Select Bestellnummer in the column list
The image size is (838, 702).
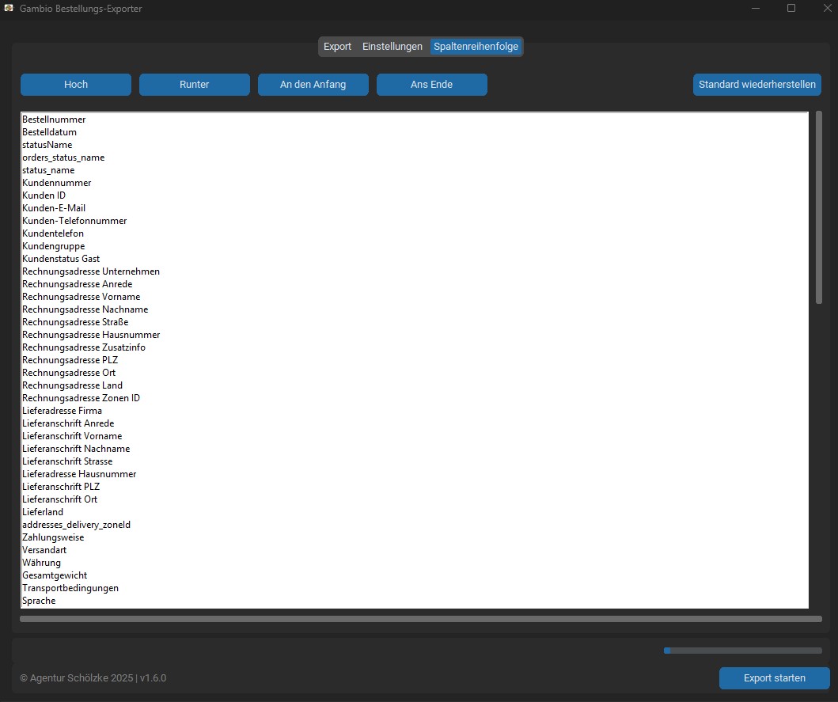54,120
